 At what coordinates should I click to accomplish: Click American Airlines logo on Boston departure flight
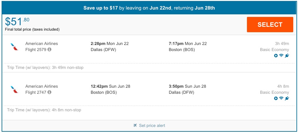(14, 89)
